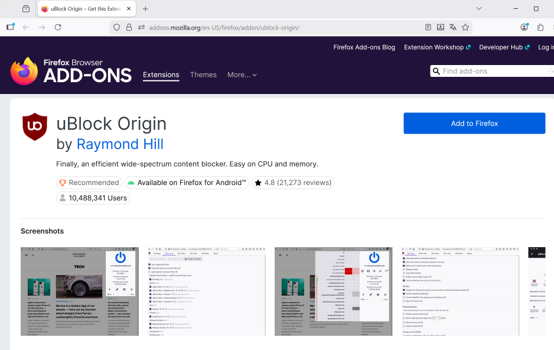This screenshot has width=554, height=350.
Task: Open a new tab with plus button
Action: tap(145, 9)
